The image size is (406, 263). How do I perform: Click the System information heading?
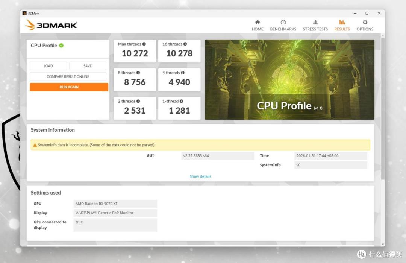click(x=53, y=130)
